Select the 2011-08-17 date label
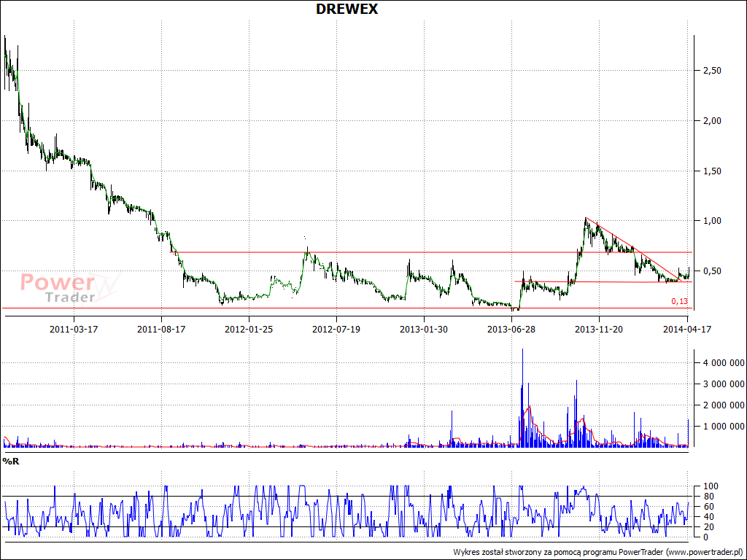 (161, 329)
